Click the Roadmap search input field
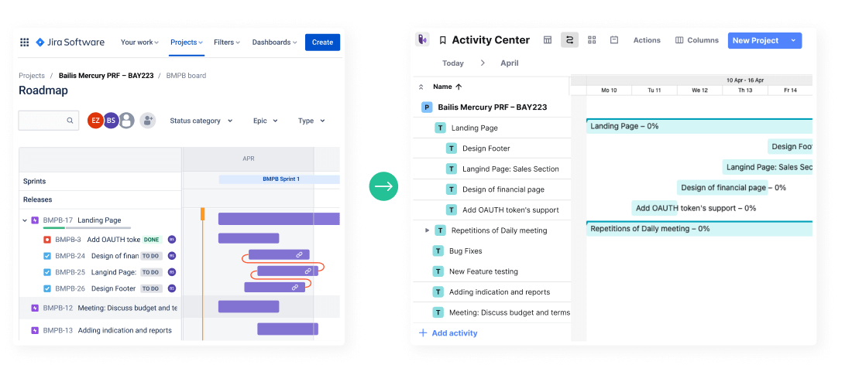Screen dimensions: 852x375 (48, 121)
